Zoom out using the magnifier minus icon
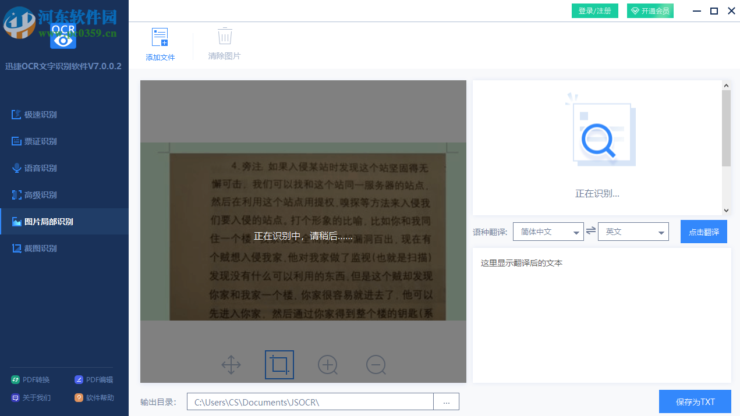 [x=376, y=365]
